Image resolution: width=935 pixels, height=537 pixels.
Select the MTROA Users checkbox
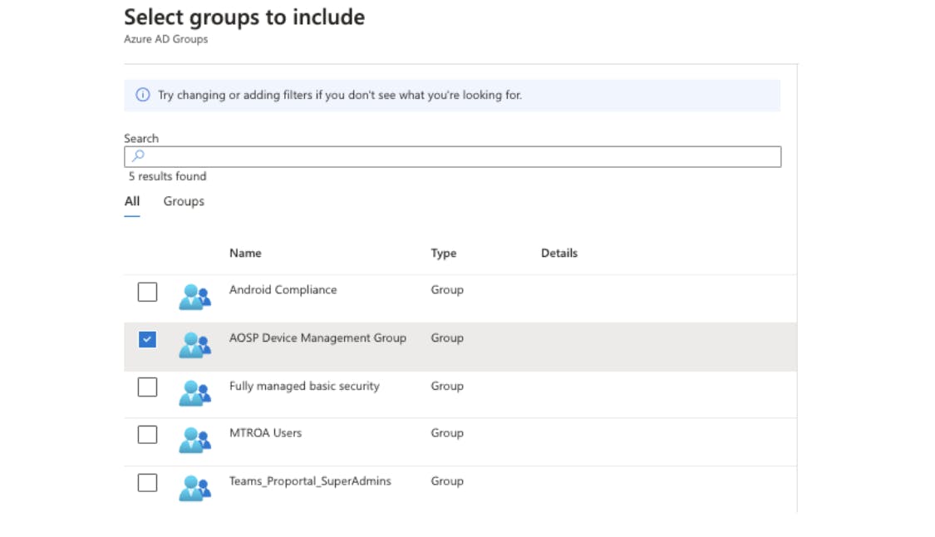(x=147, y=435)
